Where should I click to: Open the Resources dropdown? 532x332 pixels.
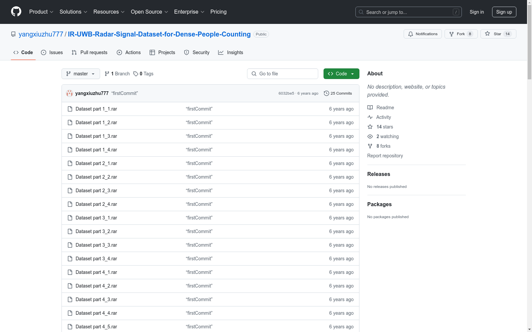tap(109, 12)
